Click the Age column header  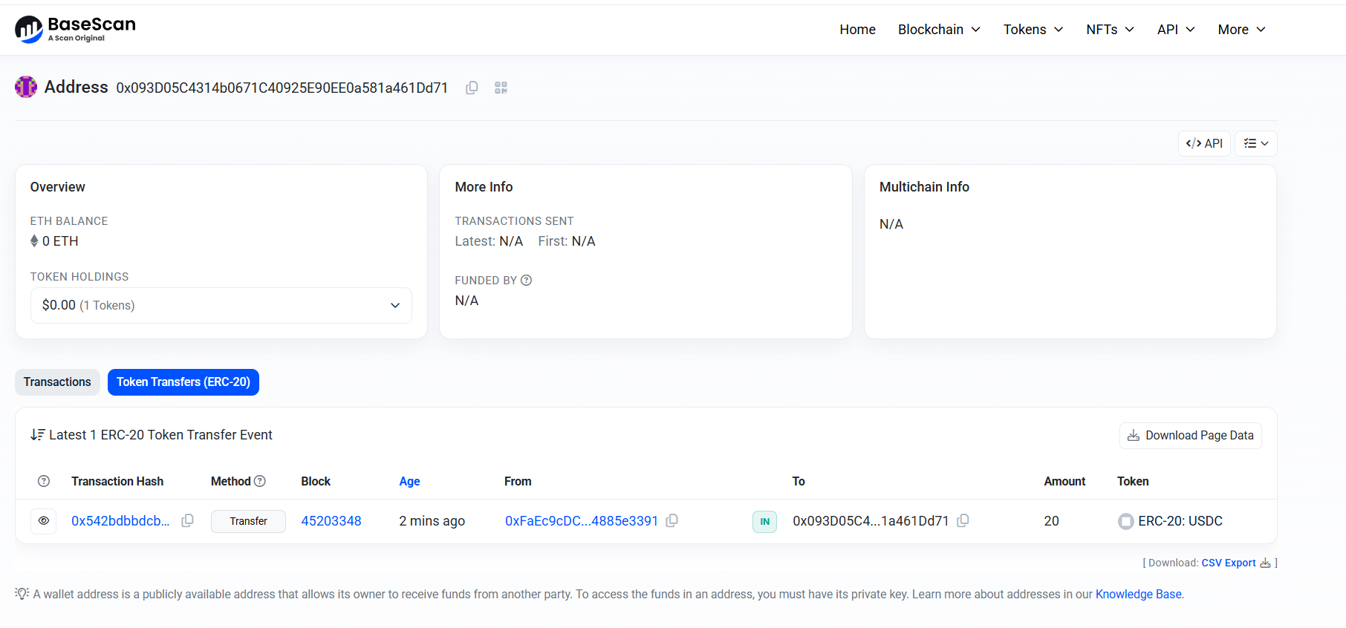click(409, 481)
